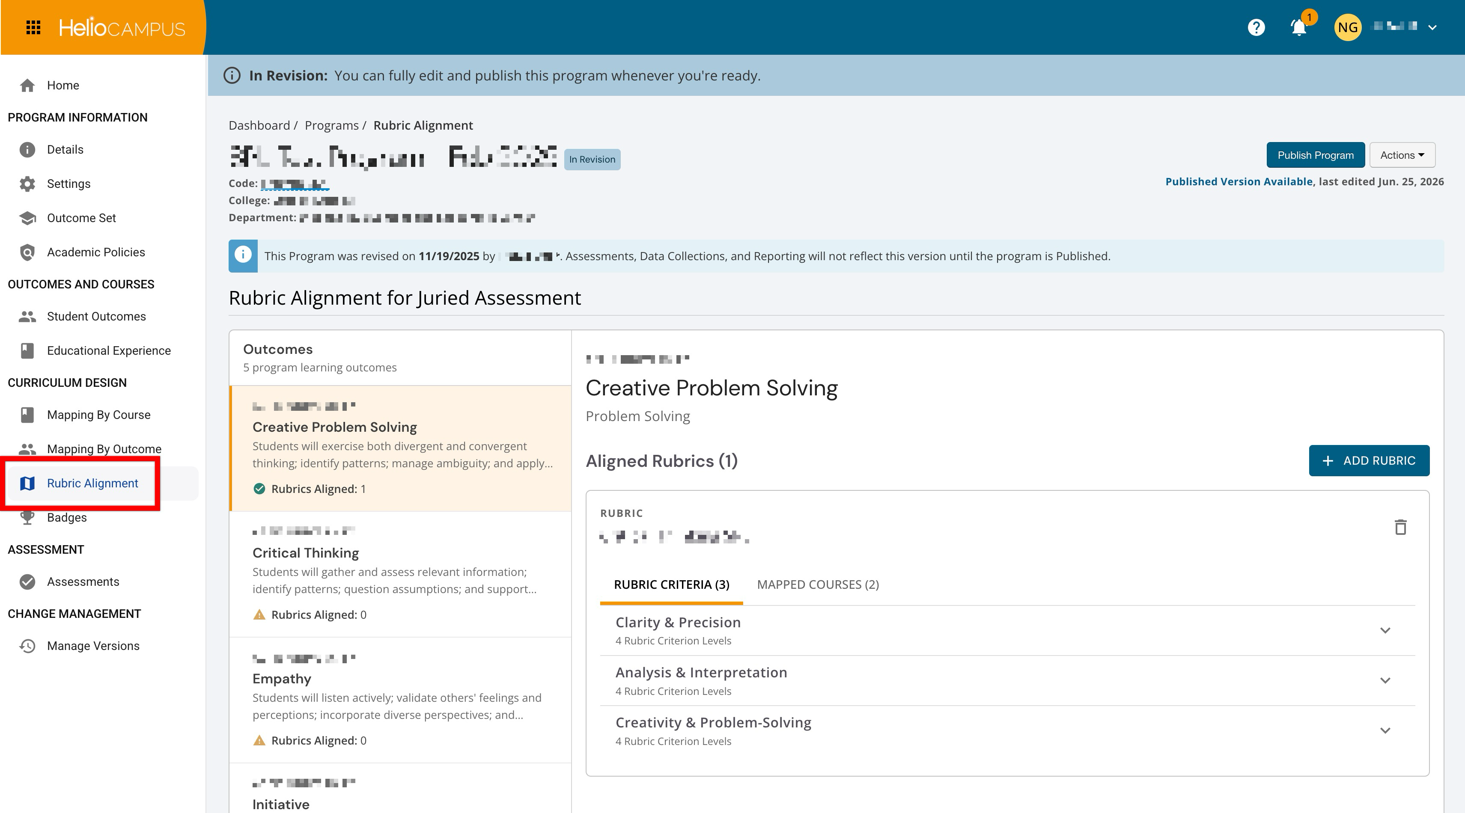Click the green Rubrics Aligned check icon
The width and height of the screenshot is (1465, 813).
click(259, 489)
